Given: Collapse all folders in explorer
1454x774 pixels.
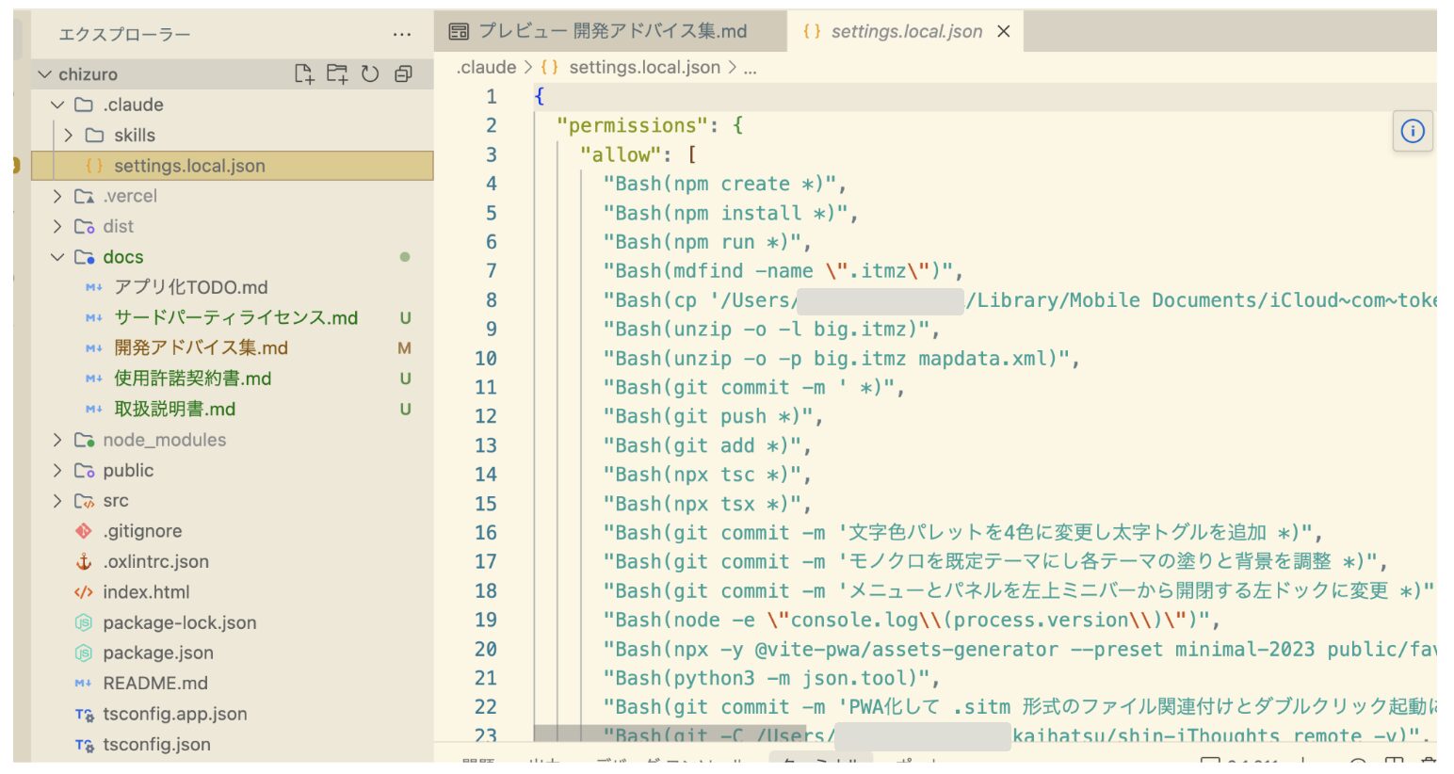Looking at the screenshot, I should click(x=403, y=73).
